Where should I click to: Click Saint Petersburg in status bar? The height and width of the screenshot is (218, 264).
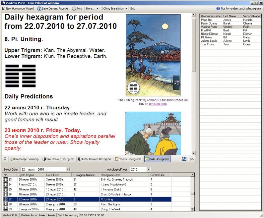[x=68, y=215]
